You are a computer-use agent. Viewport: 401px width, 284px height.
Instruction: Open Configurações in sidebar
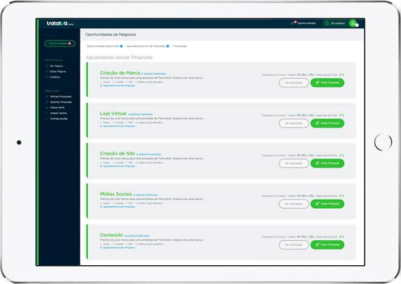(x=61, y=118)
